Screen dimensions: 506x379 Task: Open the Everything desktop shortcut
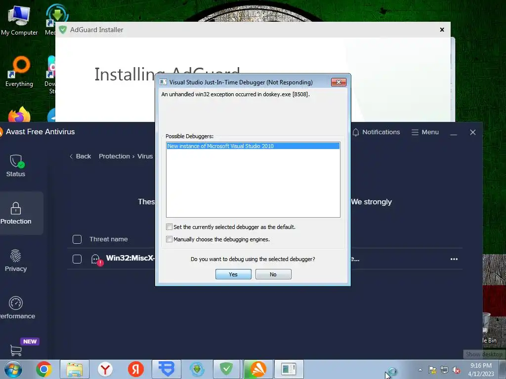click(19, 72)
